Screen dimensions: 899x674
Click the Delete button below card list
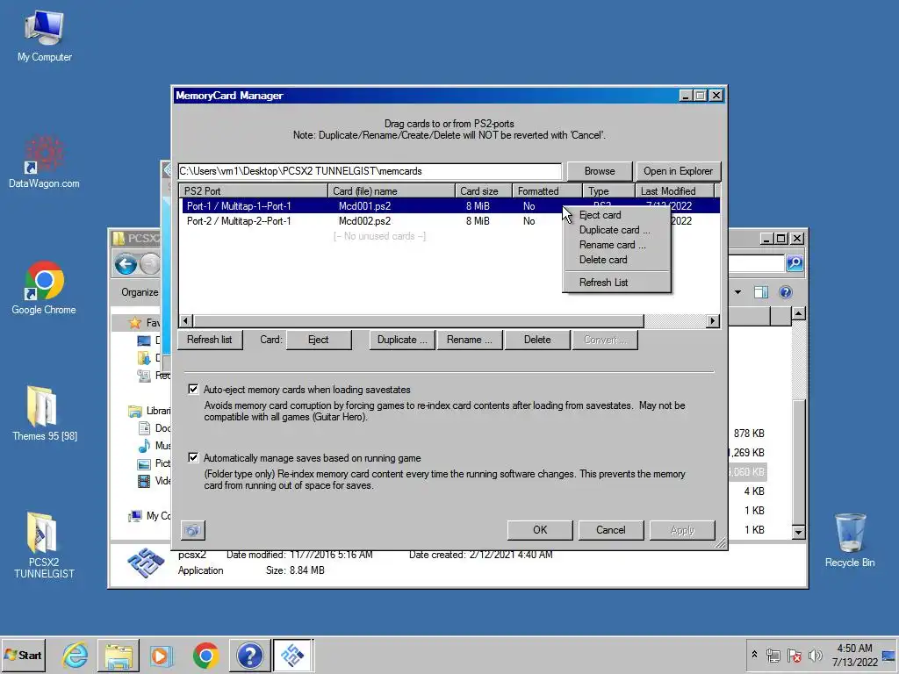pos(537,340)
